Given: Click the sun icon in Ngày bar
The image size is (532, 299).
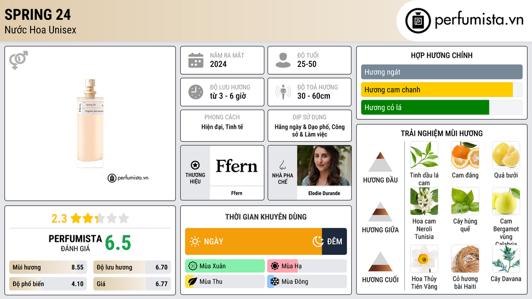Looking at the screenshot, I should [195, 241].
